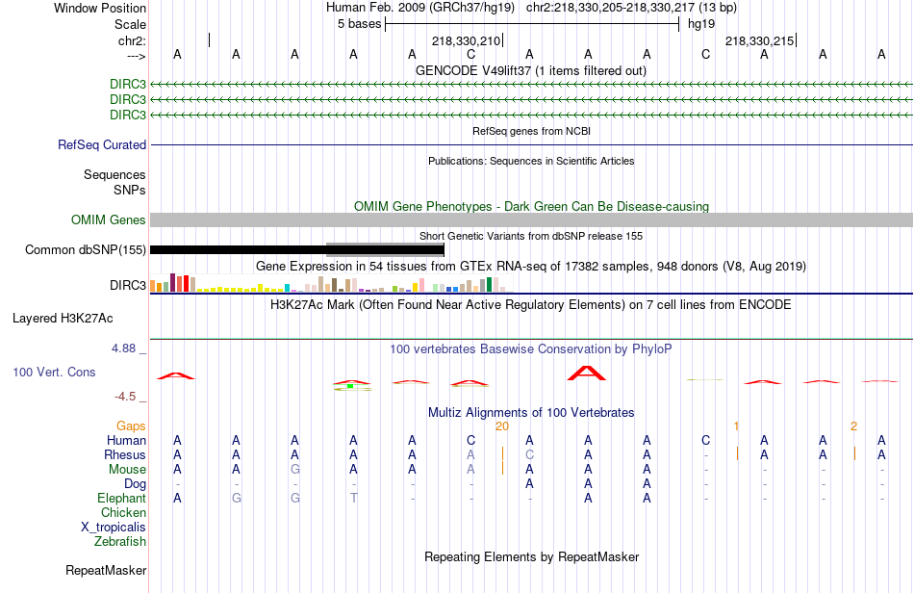Image resolution: width=914 pixels, height=593 pixels.
Task: Click the T base in Elephant row
Action: (x=353, y=498)
